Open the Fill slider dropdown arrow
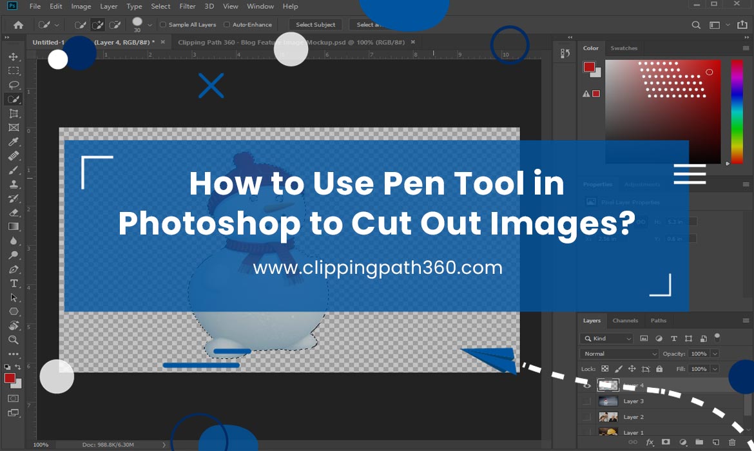This screenshot has width=754, height=451. click(715, 369)
